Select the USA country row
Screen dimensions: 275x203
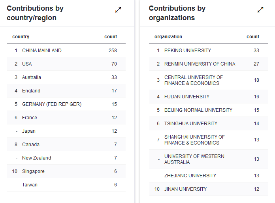coord(27,64)
